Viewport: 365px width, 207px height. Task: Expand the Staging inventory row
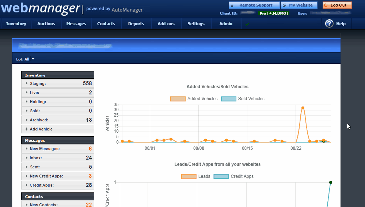point(58,83)
